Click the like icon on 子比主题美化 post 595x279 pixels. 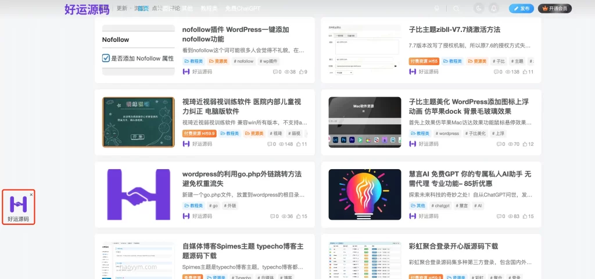[527, 144]
